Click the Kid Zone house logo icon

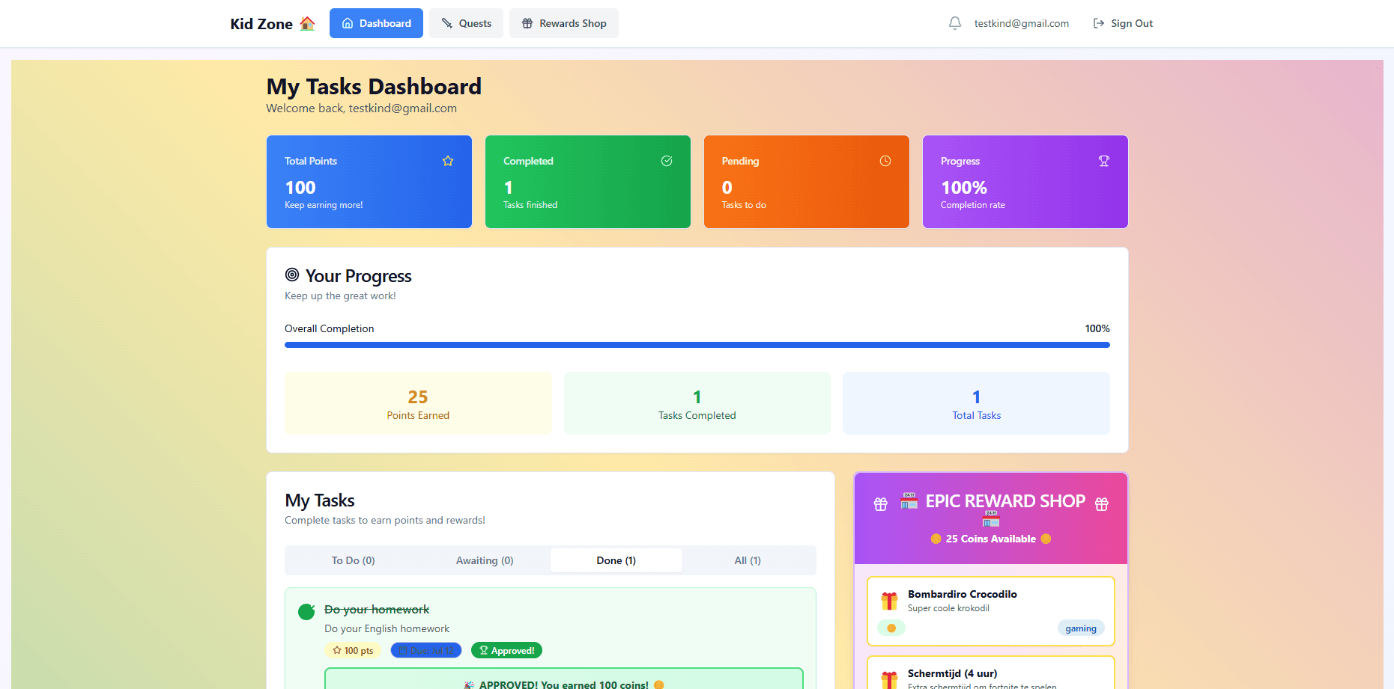(x=307, y=24)
